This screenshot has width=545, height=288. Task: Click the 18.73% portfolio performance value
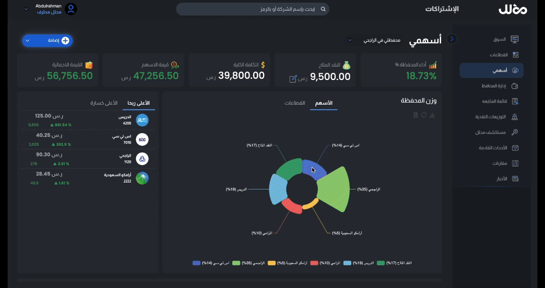click(421, 76)
